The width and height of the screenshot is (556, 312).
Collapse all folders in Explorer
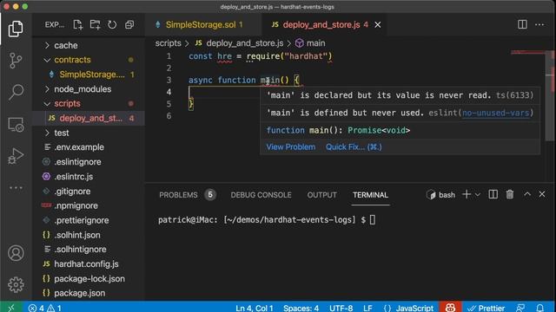[129, 25]
